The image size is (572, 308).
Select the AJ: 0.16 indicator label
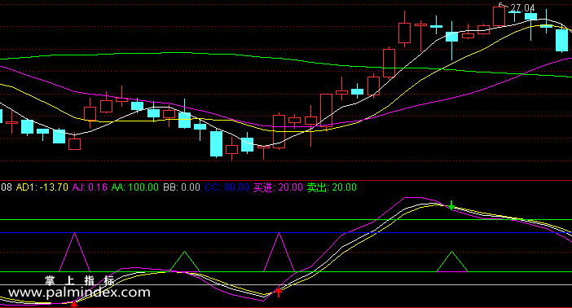(x=90, y=187)
